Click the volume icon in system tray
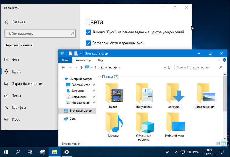The width and height of the screenshot is (230, 157). (189, 152)
